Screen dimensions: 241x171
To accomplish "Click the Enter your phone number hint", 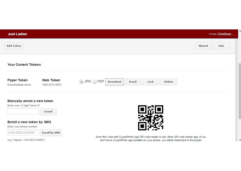I will point(22,127).
